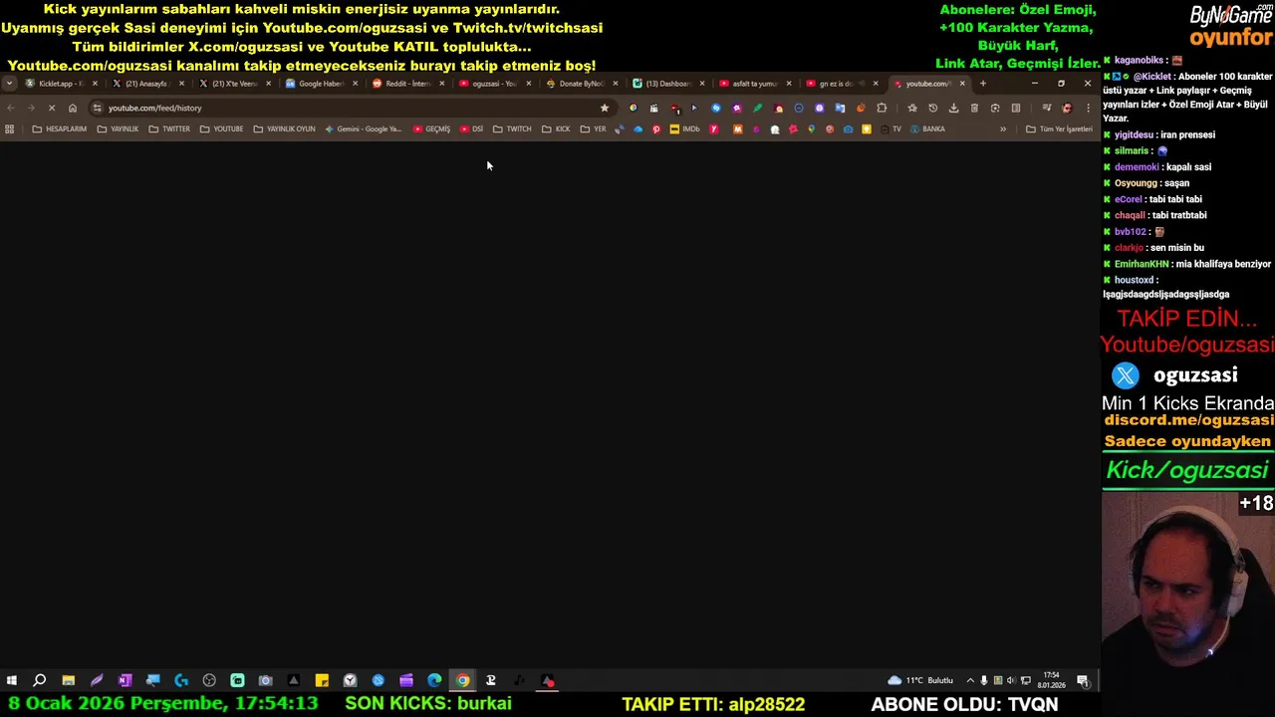Open YAYINLIK OYUN bookmark folder
Viewport: 1275px width, 717px height.
[x=284, y=128]
